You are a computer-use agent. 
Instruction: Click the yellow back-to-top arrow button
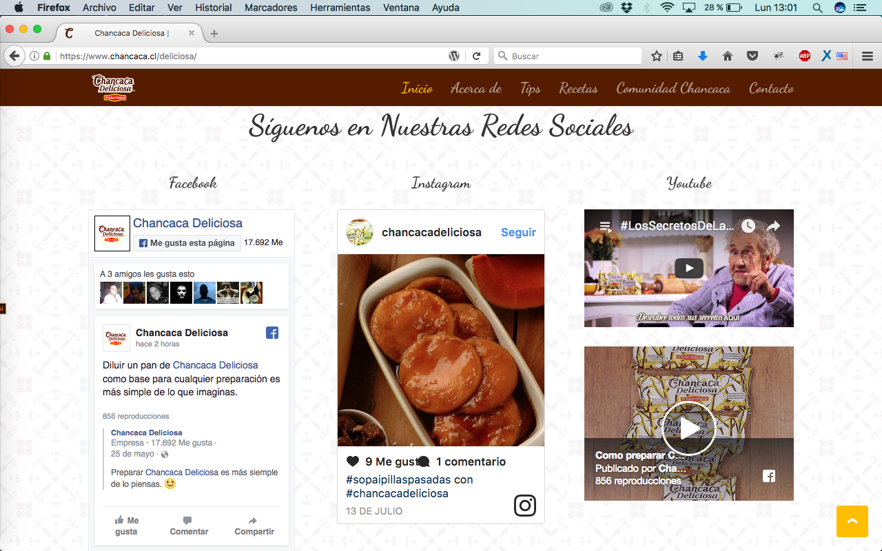click(852, 521)
